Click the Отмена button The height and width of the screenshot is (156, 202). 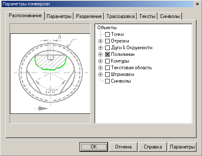pyautogui.click(x=123, y=147)
